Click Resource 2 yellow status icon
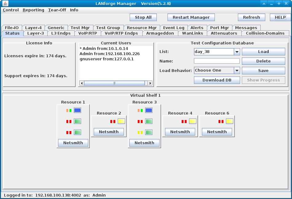 121,121
